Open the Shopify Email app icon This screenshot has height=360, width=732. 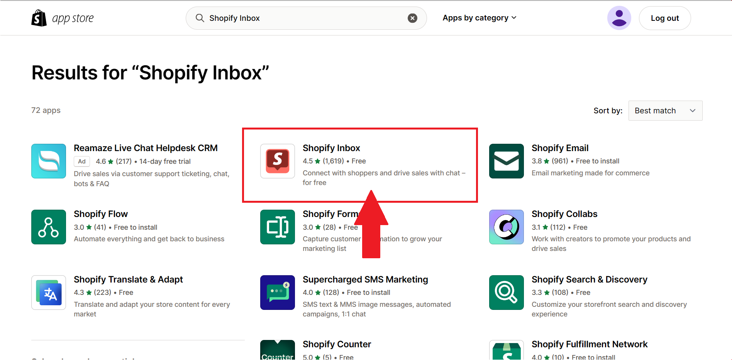[x=507, y=161]
